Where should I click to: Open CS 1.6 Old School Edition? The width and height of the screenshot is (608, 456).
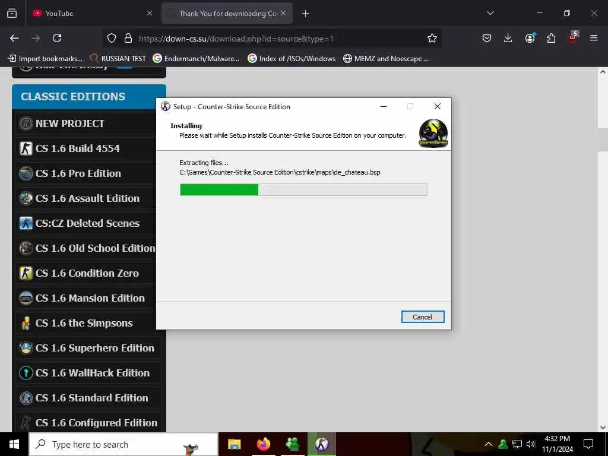(85, 248)
